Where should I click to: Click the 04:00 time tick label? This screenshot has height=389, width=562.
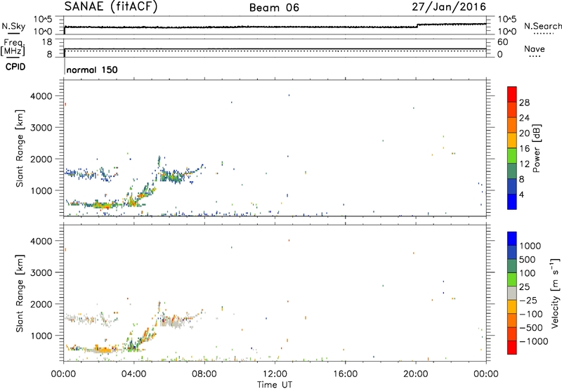click(133, 374)
